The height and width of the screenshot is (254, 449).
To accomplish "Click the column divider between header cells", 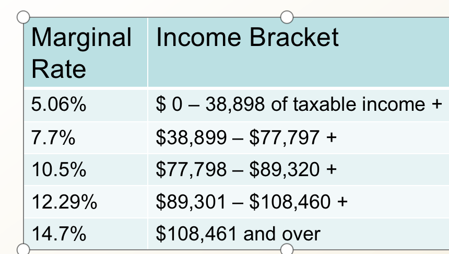I will (x=148, y=52).
